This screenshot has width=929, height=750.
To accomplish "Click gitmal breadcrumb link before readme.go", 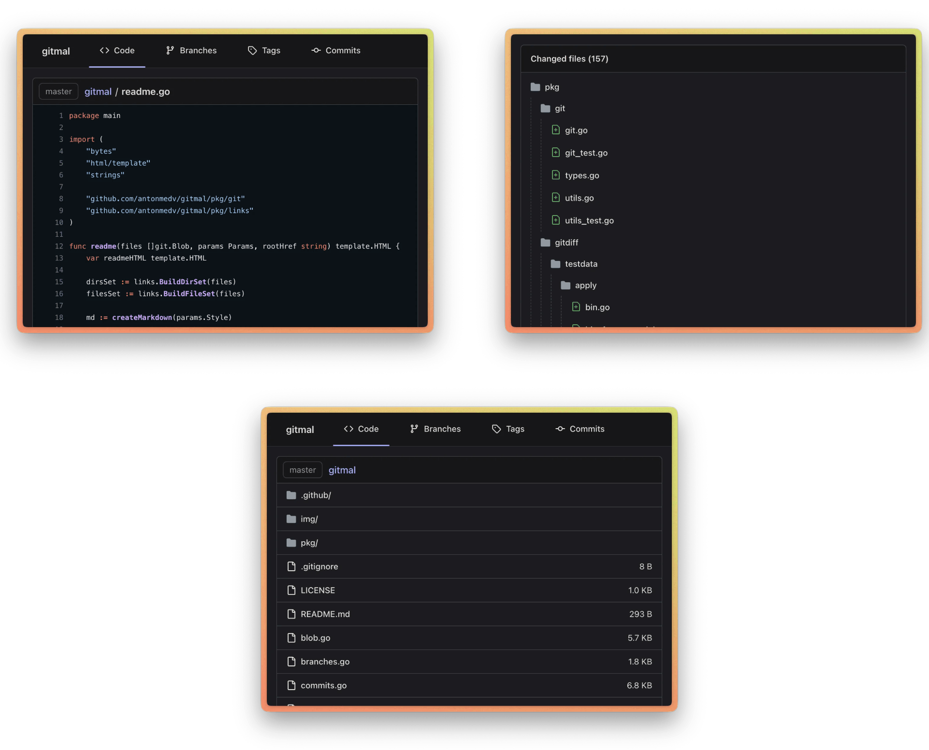I will tap(98, 91).
